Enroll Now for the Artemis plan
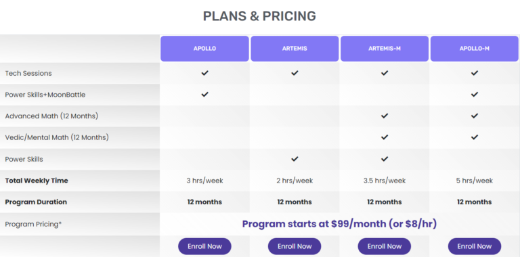 point(295,246)
